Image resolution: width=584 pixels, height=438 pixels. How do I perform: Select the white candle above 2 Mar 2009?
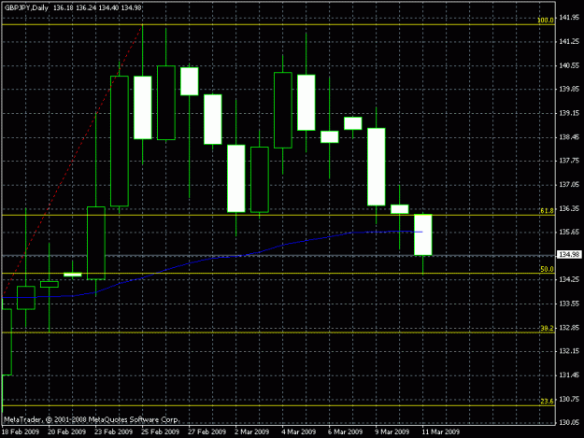point(236,178)
